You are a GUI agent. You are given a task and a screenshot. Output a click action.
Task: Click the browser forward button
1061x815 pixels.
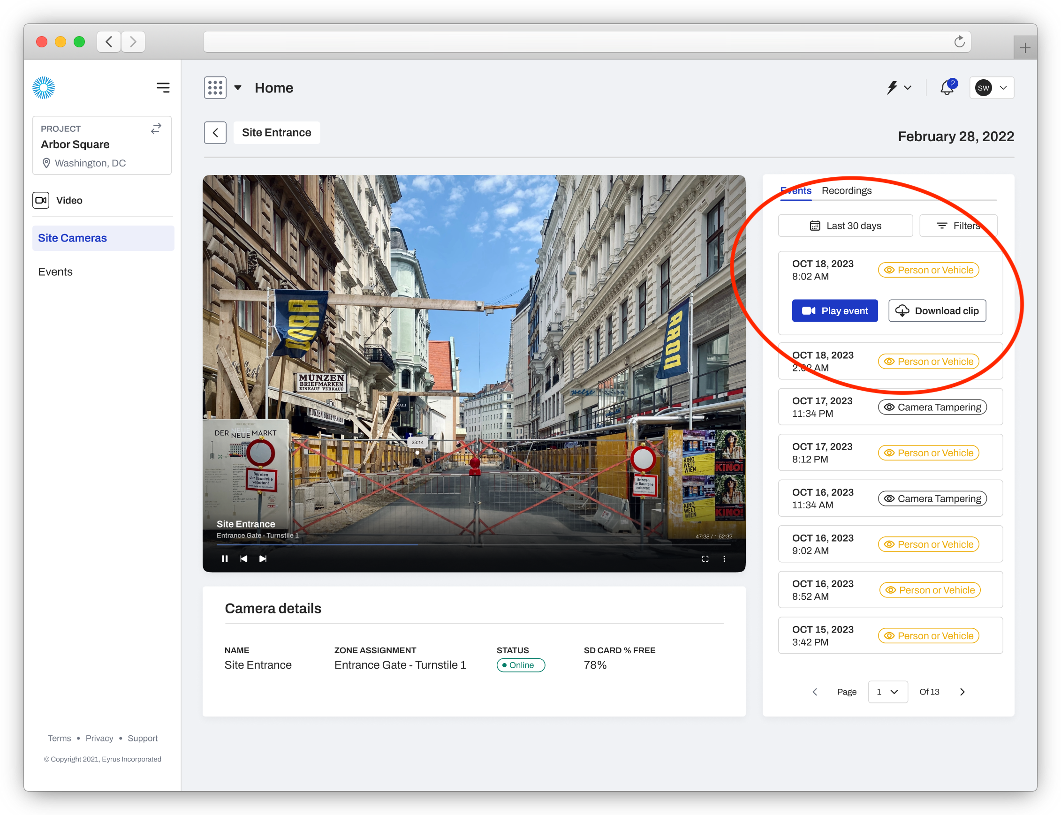pos(133,42)
